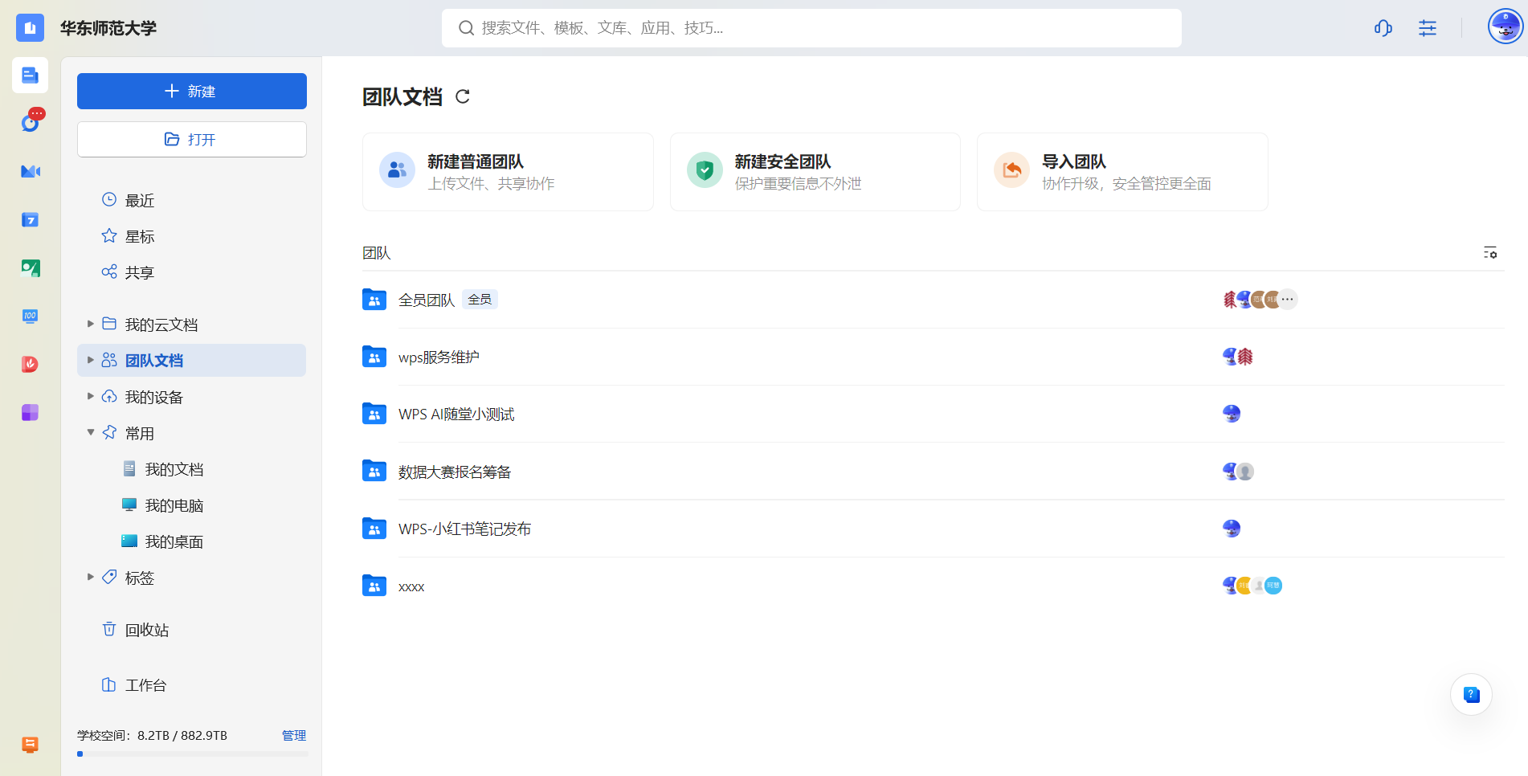Expand the 标签 tree node

(x=91, y=577)
